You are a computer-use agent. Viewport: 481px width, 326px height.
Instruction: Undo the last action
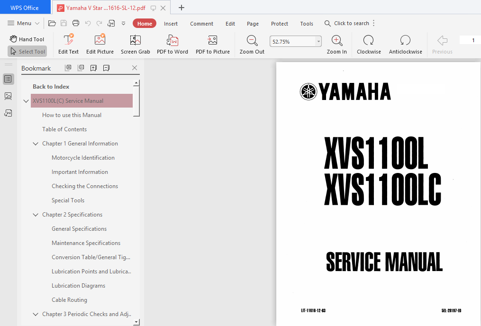88,23
